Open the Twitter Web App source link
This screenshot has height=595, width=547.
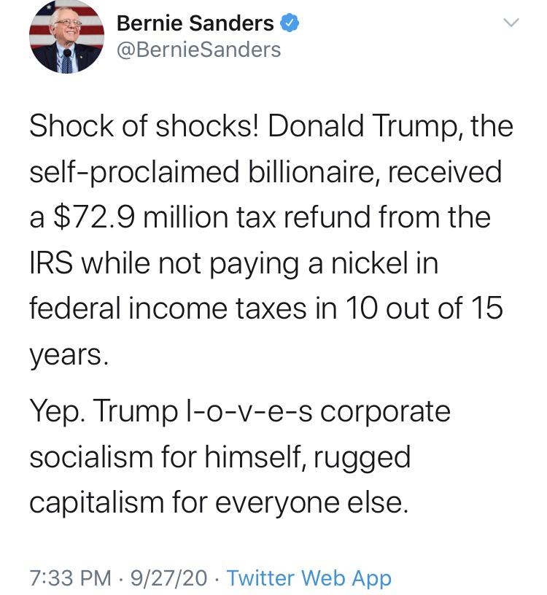[309, 578]
